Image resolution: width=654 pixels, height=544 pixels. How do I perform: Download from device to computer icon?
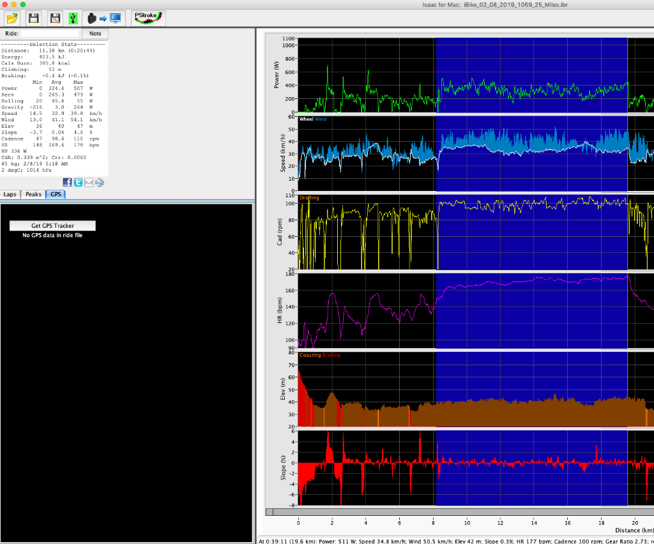pyautogui.click(x=104, y=19)
